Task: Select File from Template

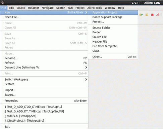Action: coord(113,46)
